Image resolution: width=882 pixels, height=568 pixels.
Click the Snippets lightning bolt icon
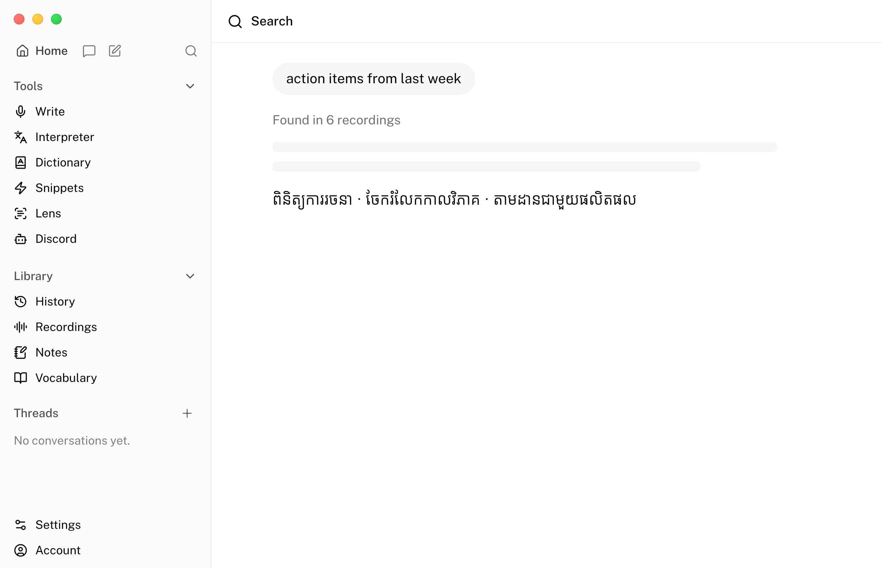tap(21, 188)
